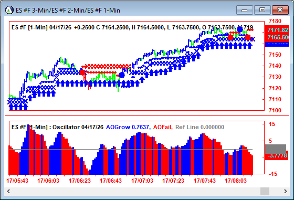Click the scrollbar left arrow
294x200 pixels.
click(x=8, y=191)
